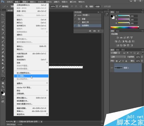This screenshot has height=126, width=144.
Task: Open the Image menu
Action: pos(25,2)
